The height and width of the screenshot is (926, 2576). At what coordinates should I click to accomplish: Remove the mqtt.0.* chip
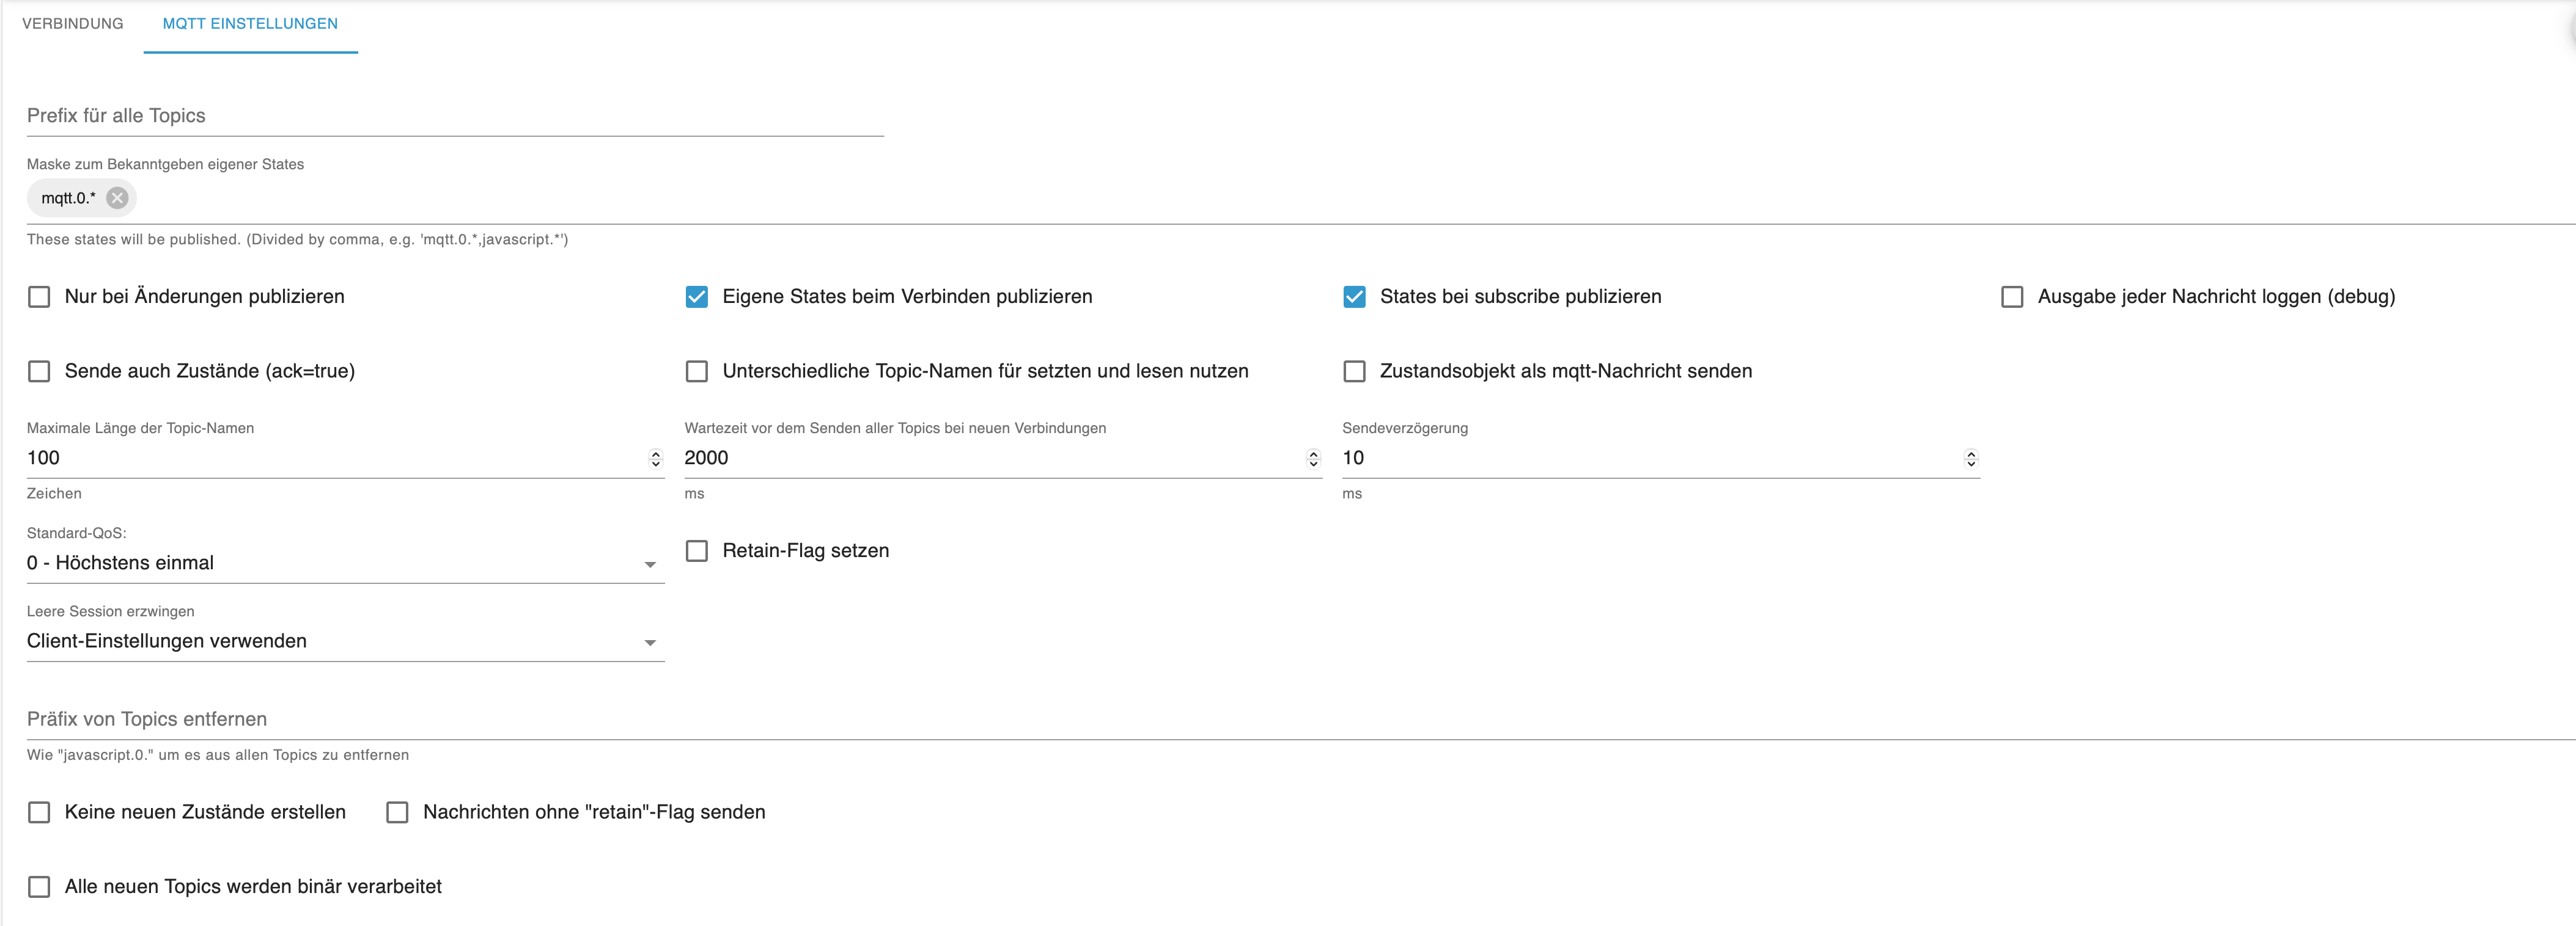(x=117, y=198)
